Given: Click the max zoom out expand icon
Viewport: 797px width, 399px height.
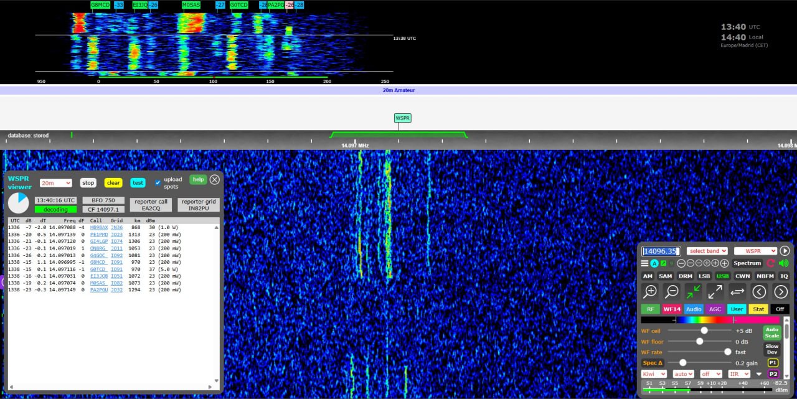Looking at the screenshot, I should (x=715, y=291).
